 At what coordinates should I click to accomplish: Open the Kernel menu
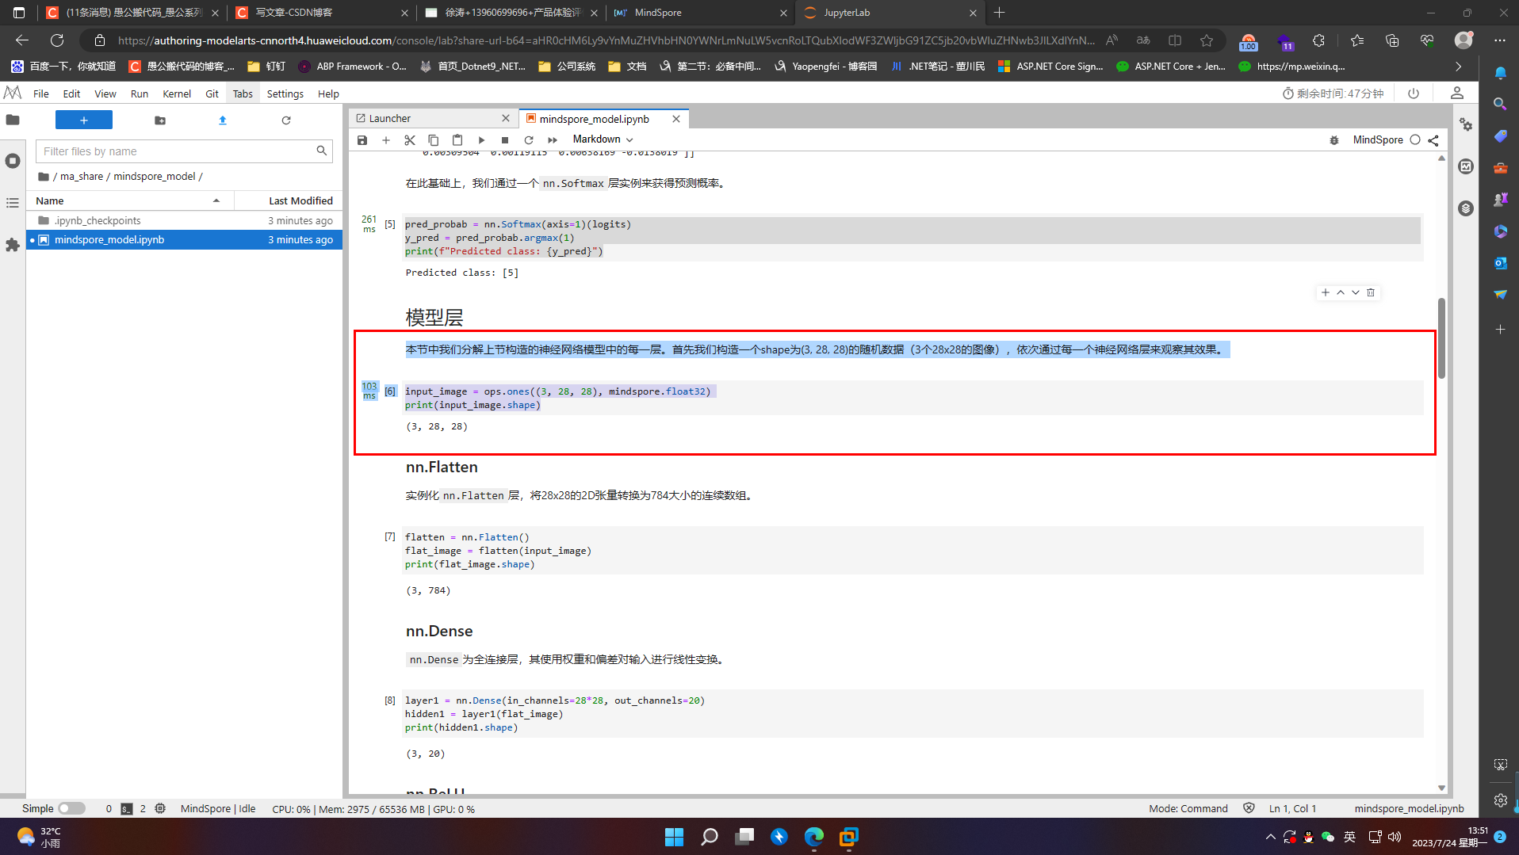[x=177, y=94]
